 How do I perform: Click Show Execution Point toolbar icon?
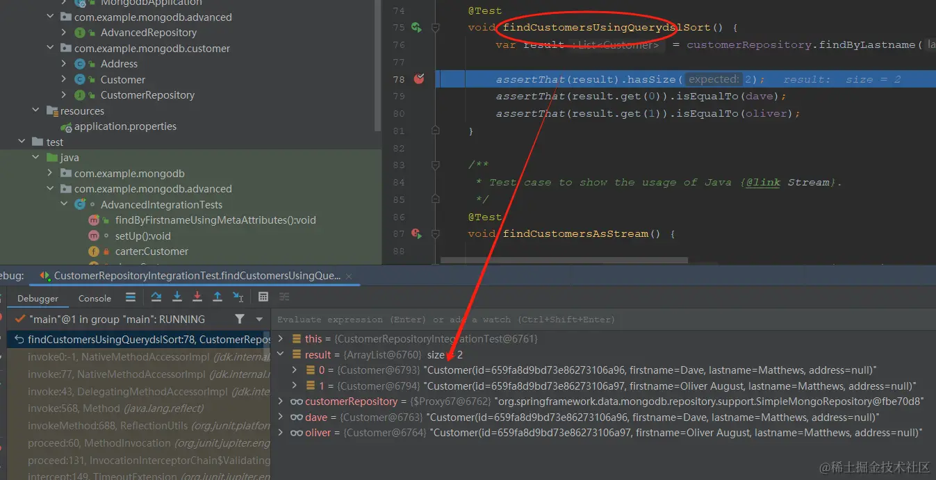(131, 297)
